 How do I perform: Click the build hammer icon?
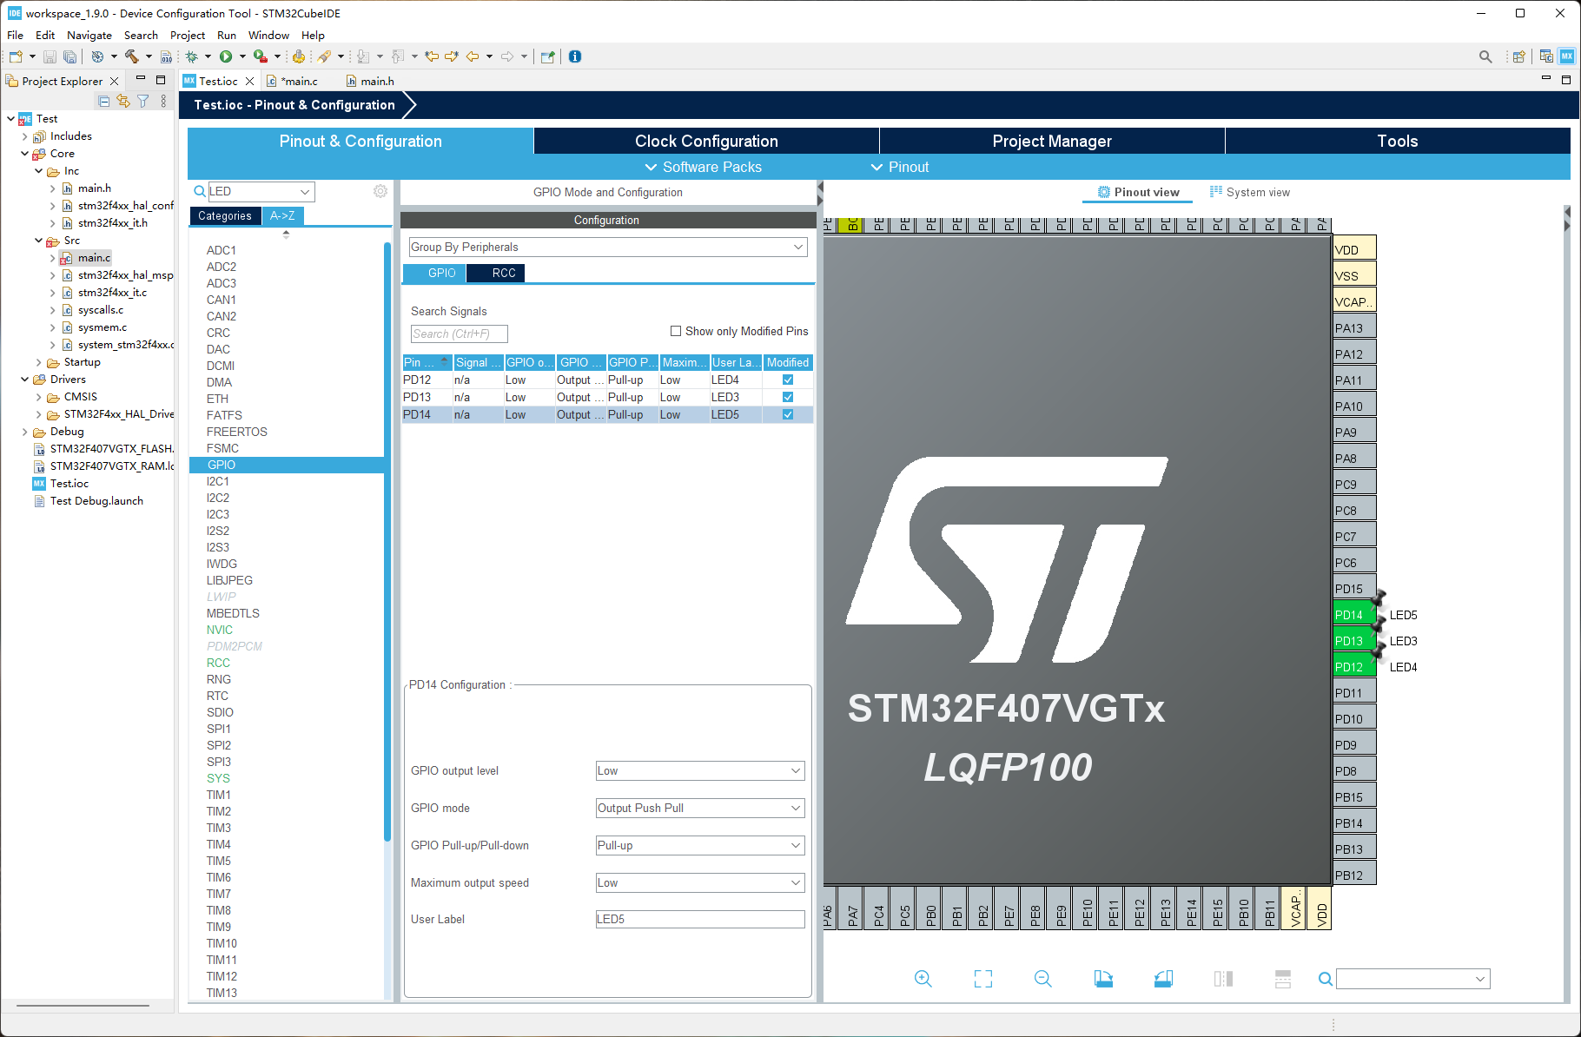(132, 56)
